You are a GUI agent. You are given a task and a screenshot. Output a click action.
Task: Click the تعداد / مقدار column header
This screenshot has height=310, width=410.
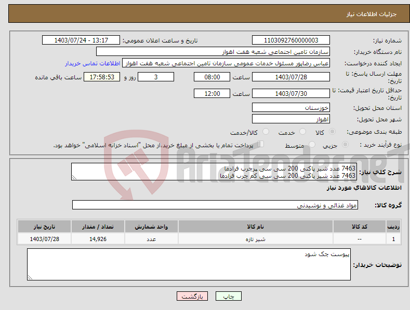point(98,227)
